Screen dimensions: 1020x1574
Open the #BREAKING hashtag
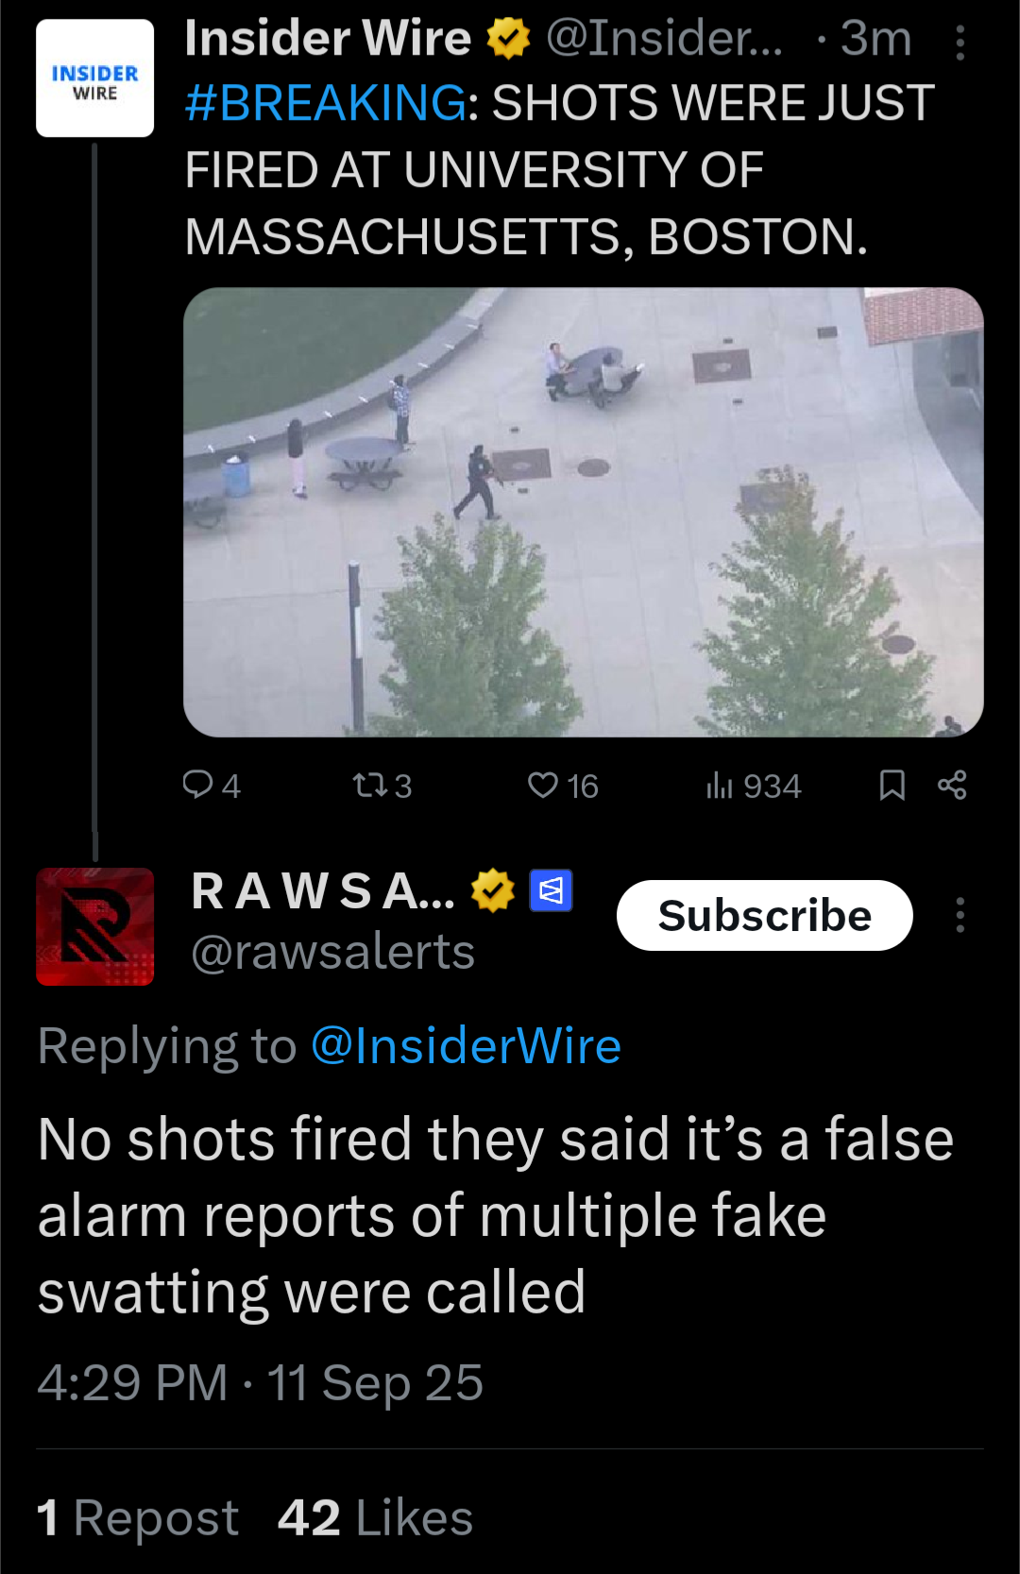(325, 103)
